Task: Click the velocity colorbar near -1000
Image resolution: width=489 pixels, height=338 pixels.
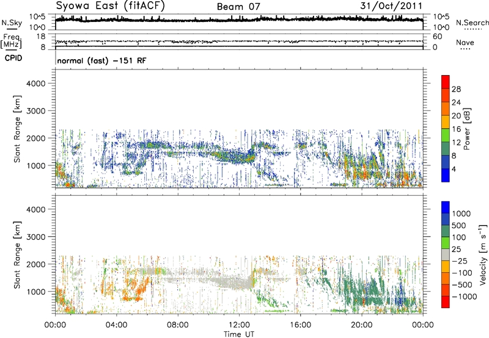Action: (446, 297)
